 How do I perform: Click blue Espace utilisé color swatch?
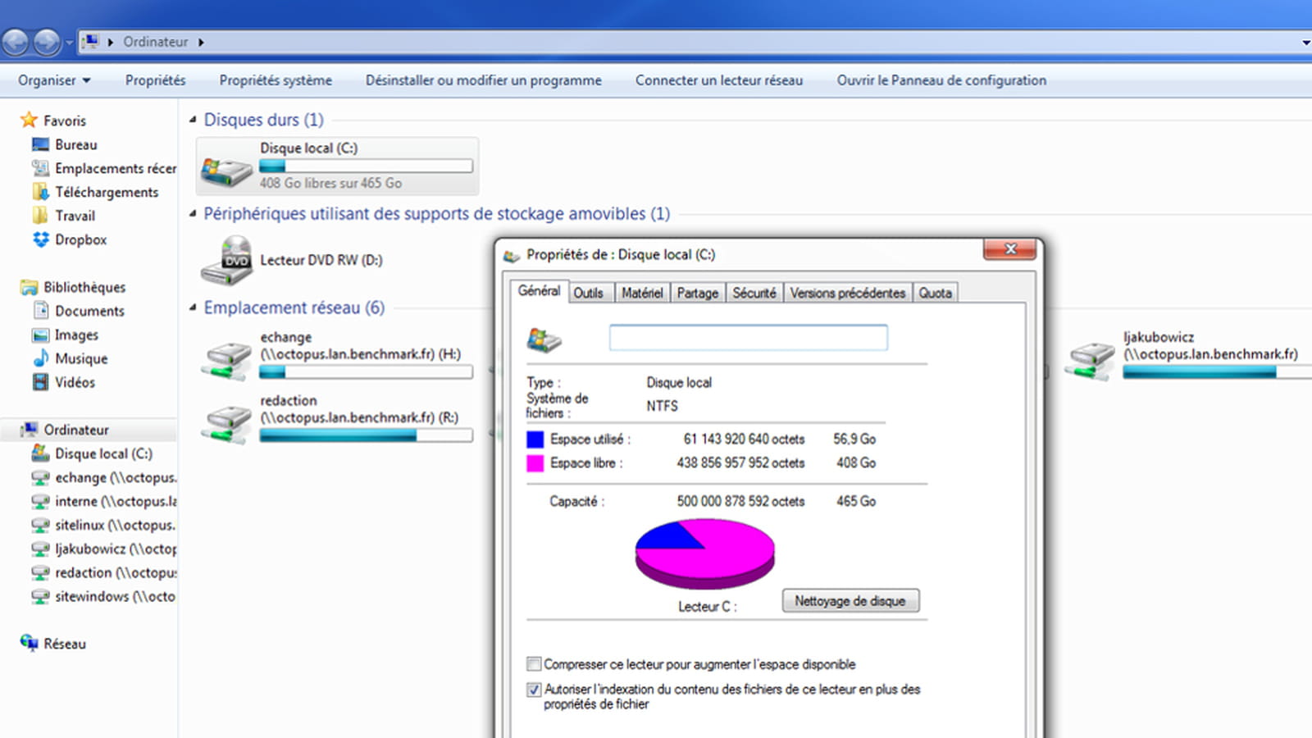[x=535, y=440]
